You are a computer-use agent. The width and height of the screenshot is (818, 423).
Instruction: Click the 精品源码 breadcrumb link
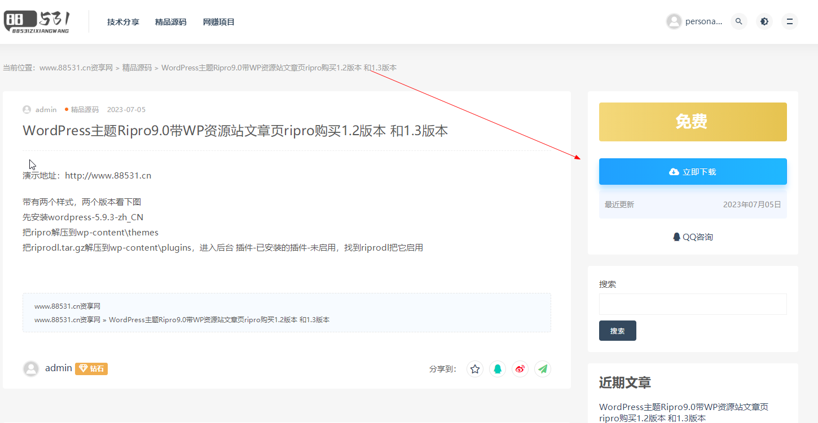click(137, 68)
